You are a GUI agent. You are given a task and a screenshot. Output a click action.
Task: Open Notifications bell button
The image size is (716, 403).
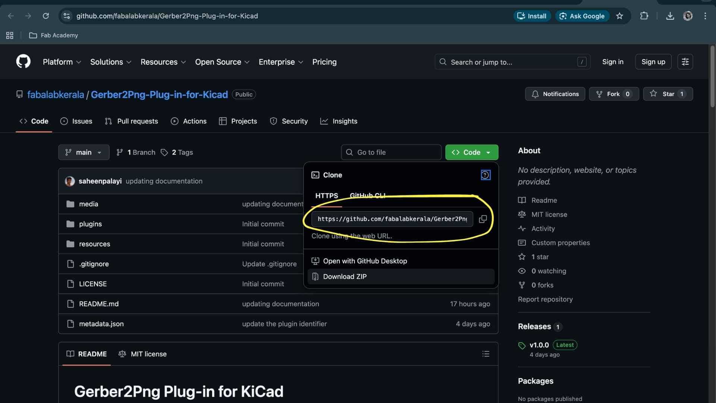pos(555,94)
